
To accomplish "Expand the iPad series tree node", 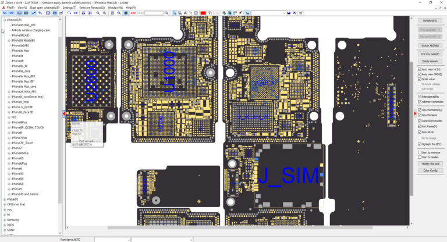I will [5, 200].
